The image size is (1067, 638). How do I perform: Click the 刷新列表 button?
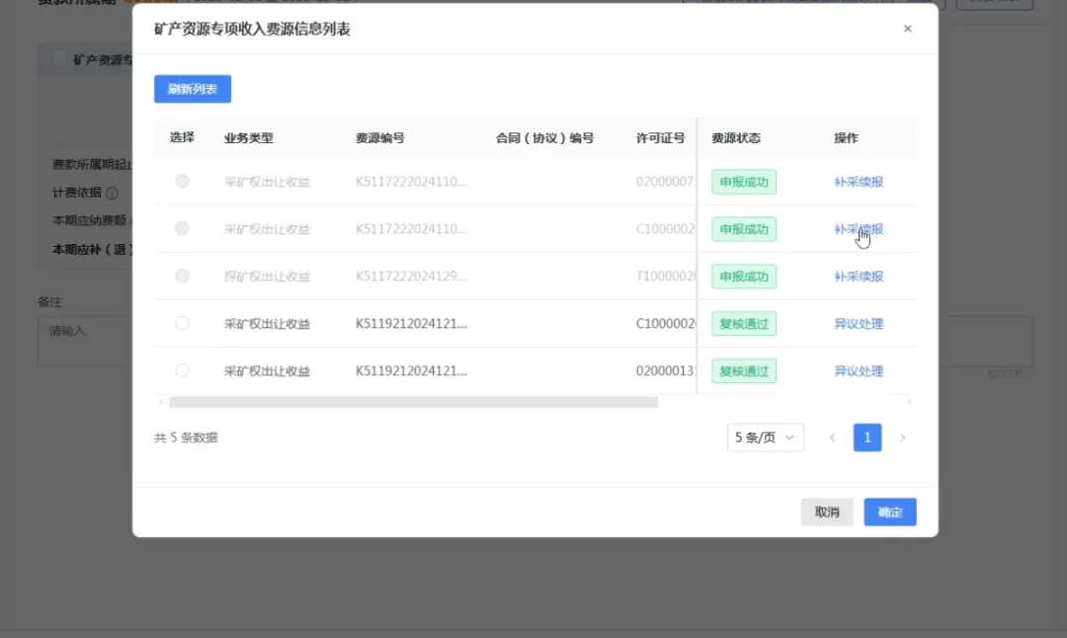click(x=193, y=89)
